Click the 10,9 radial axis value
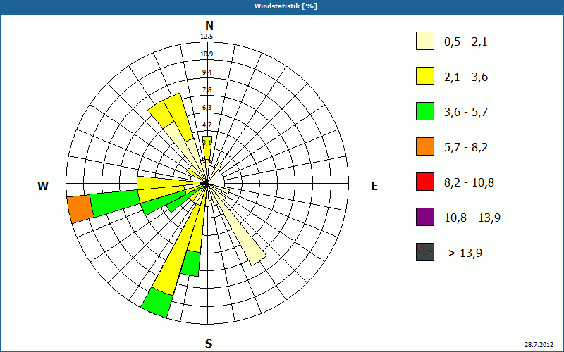The image size is (564, 352). coord(207,54)
